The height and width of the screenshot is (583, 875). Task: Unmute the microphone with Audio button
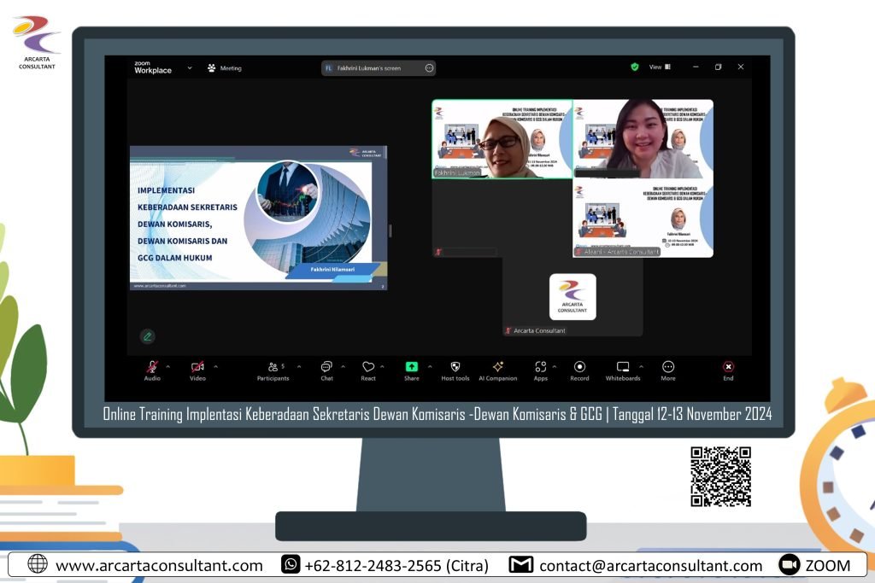pyautogui.click(x=152, y=368)
